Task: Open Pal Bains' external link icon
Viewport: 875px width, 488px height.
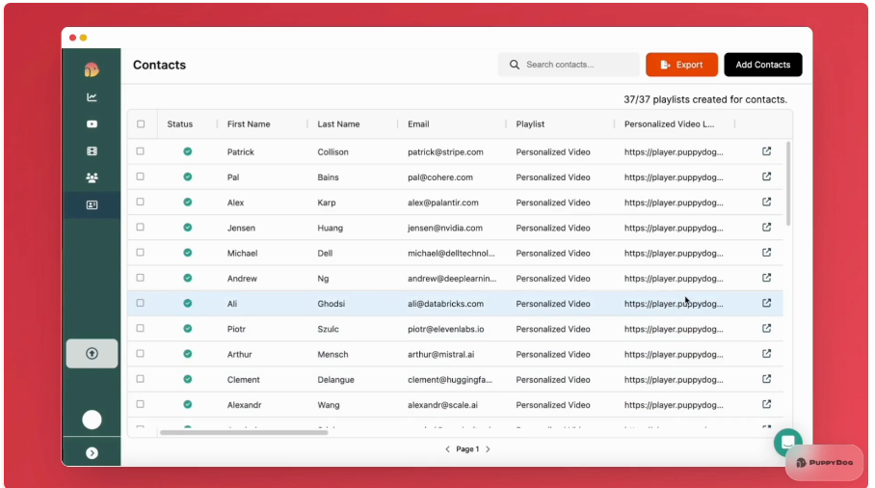Action: 766,176
